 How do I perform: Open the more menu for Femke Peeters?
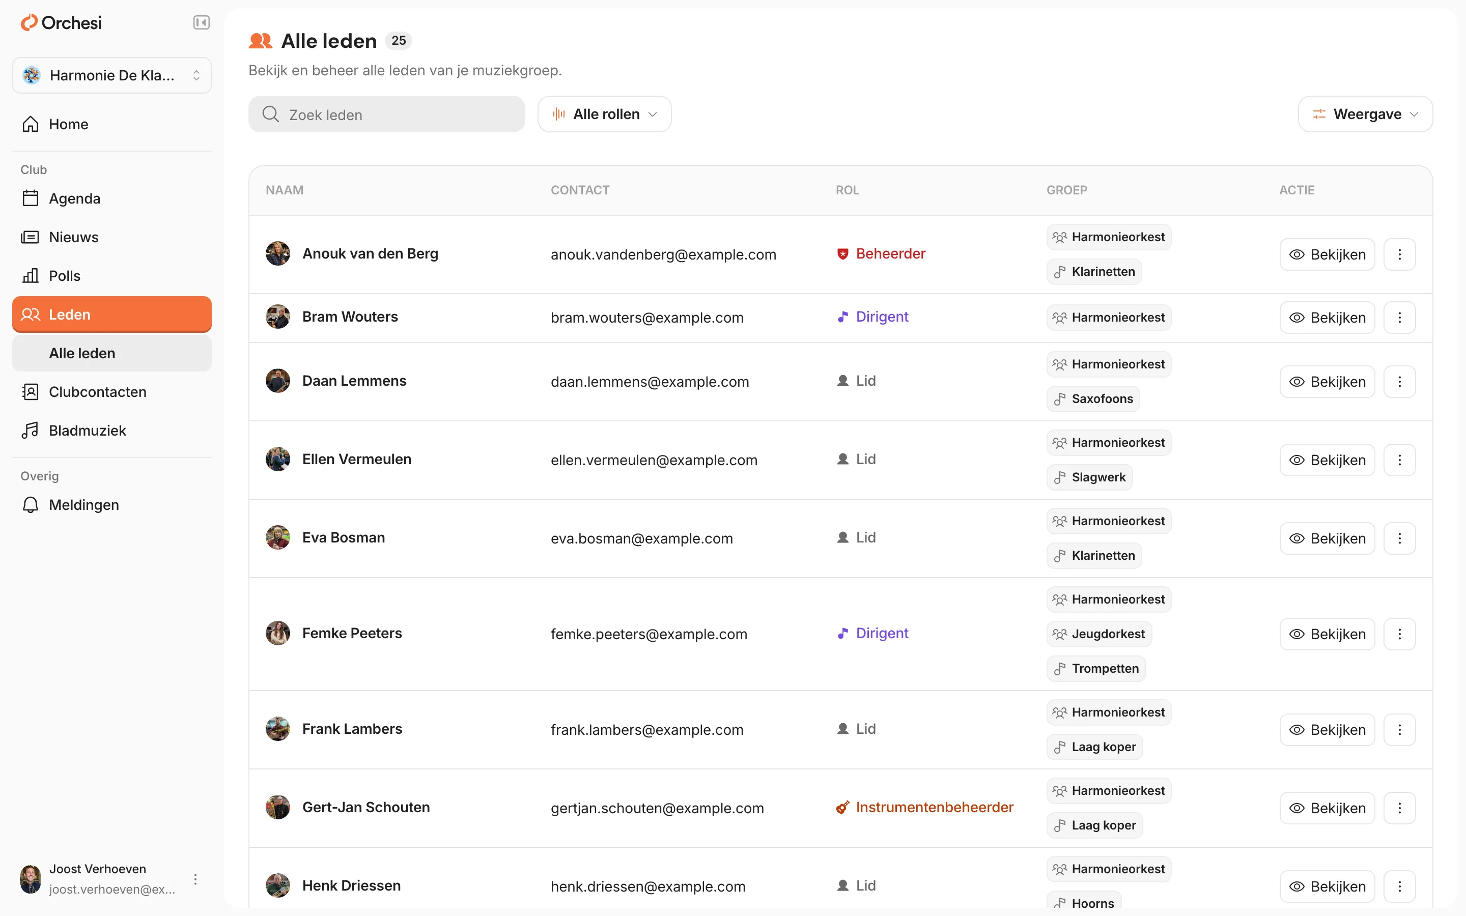(1399, 634)
